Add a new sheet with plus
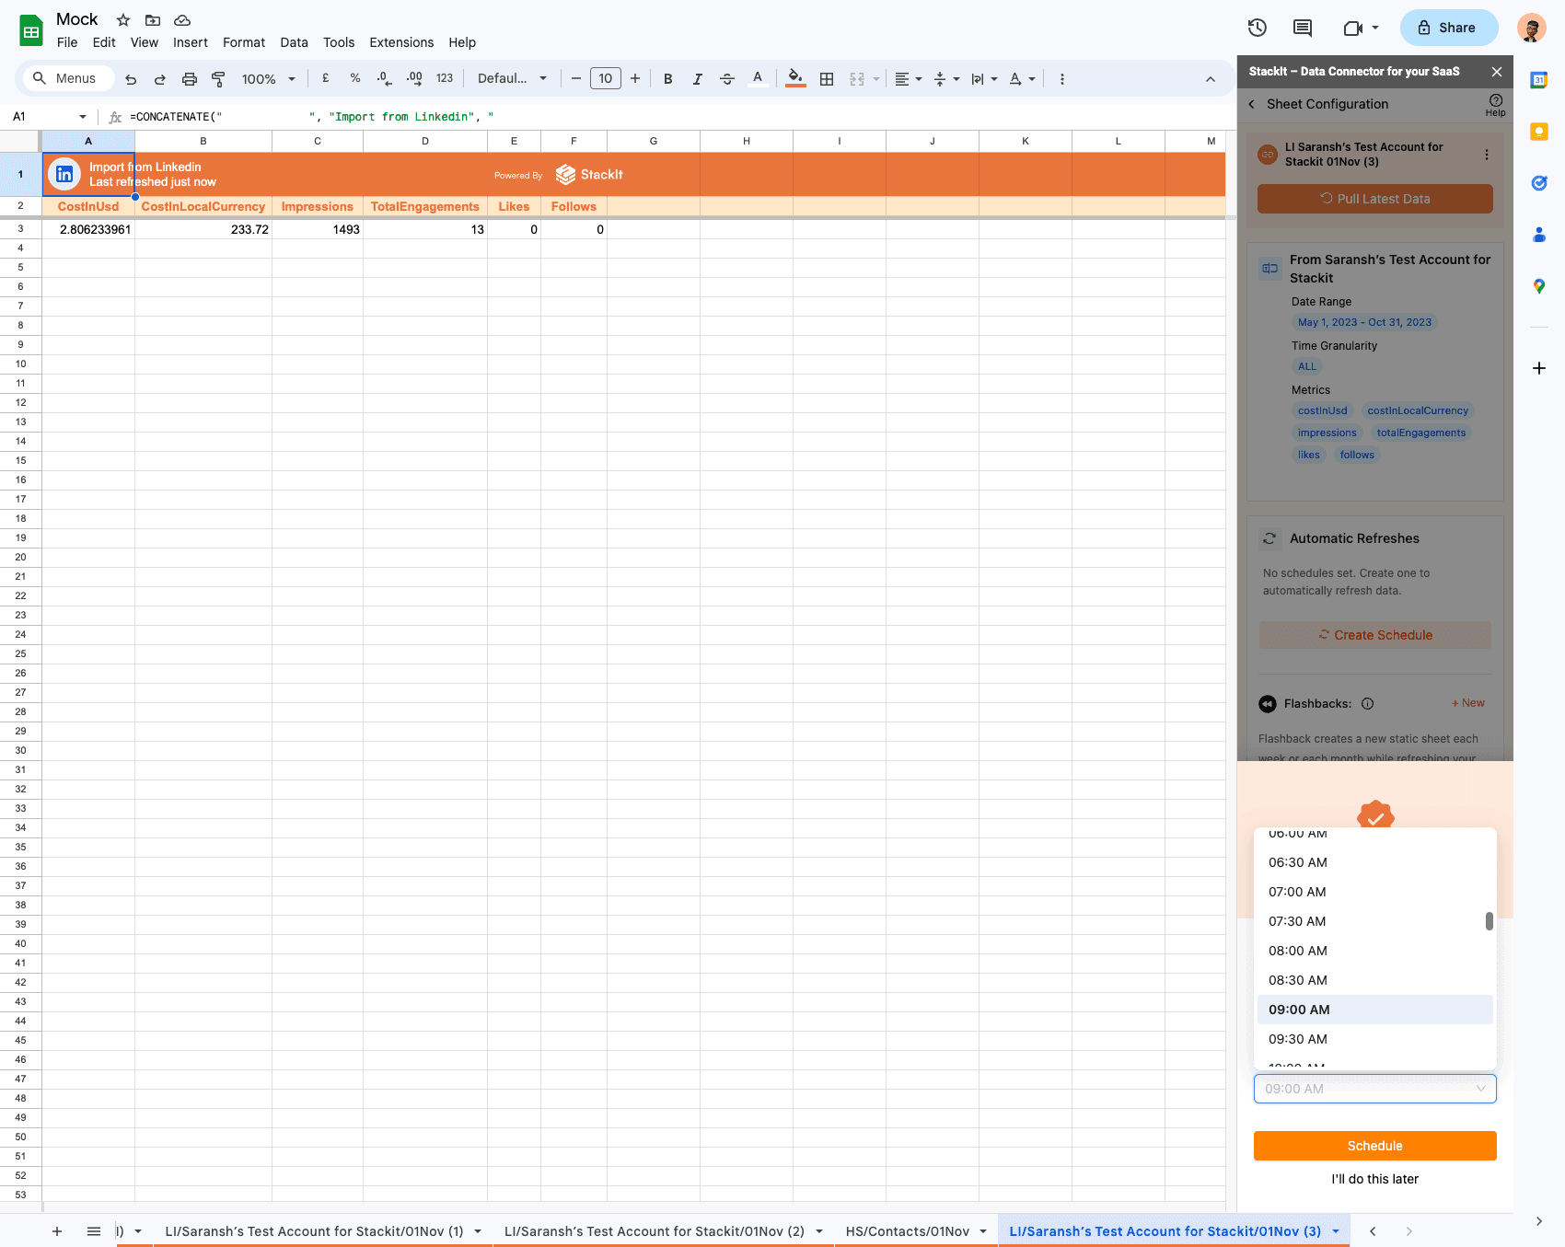Viewport: 1565px width, 1247px height. point(57,1231)
